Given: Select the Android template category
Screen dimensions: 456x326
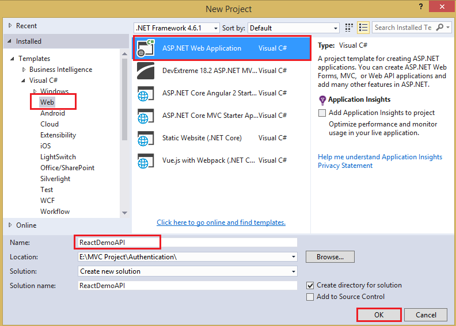Looking at the screenshot, I should [x=52, y=113].
